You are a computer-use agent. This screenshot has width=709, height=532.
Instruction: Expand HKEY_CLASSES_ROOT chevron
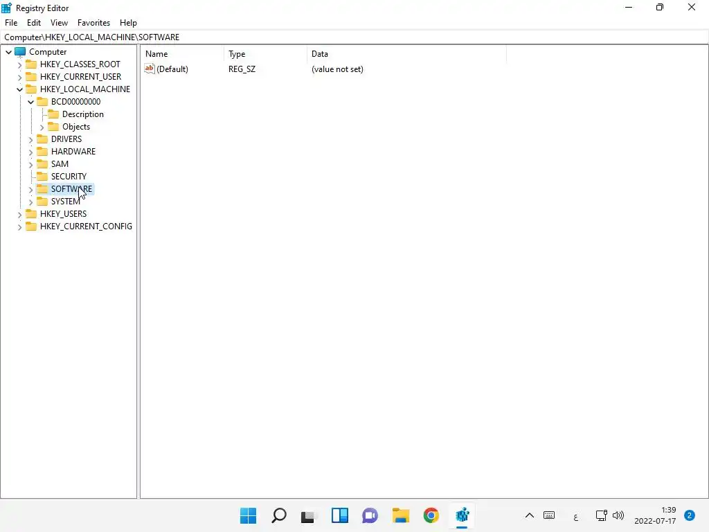click(19, 64)
